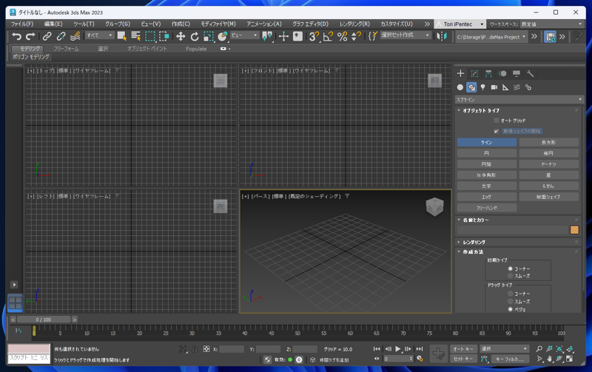Open the レンダリング(R) menu
The image size is (592, 372).
(x=354, y=24)
